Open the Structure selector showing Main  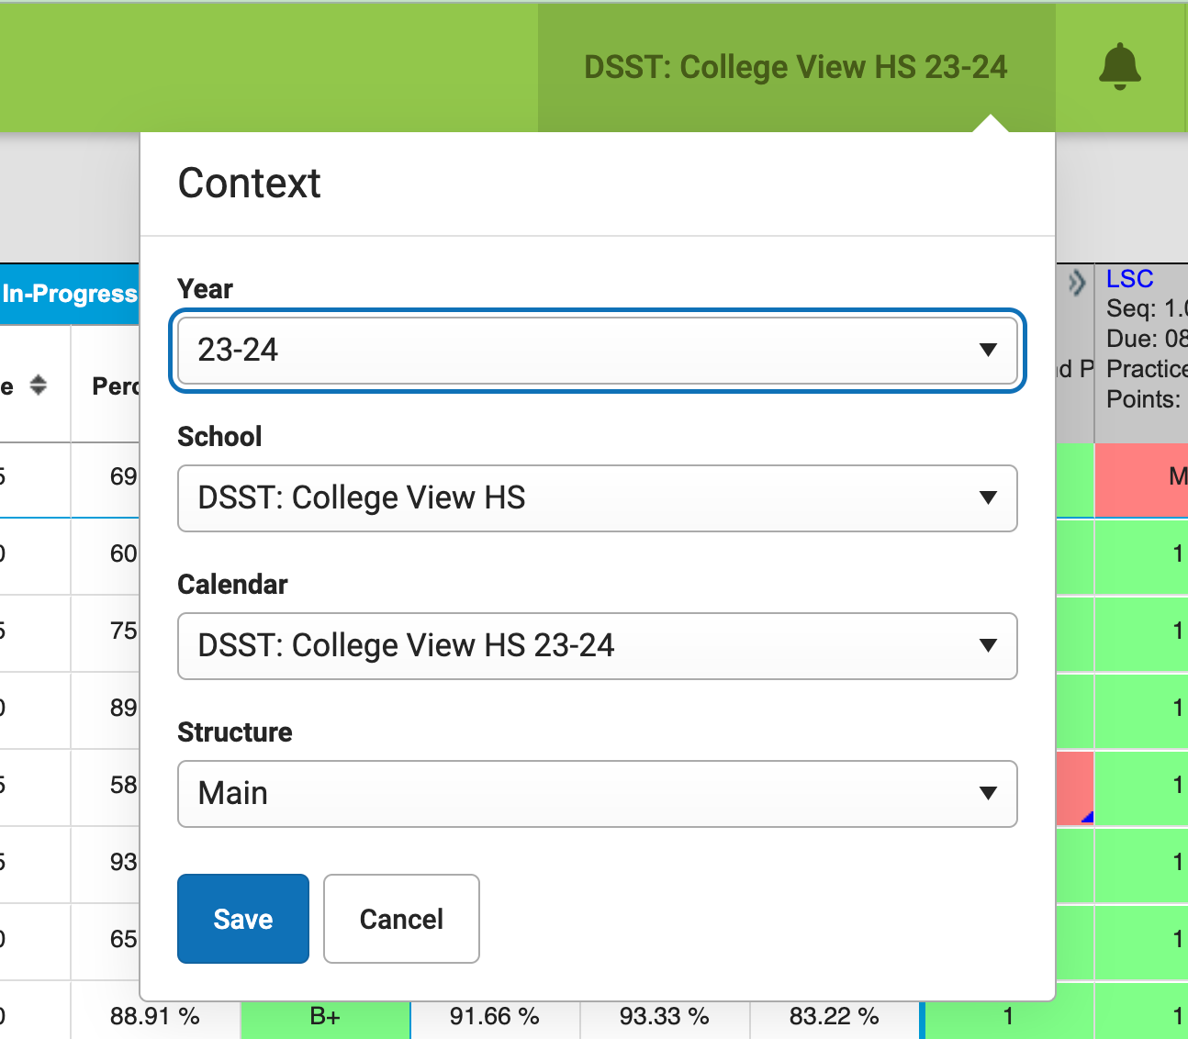coord(597,794)
